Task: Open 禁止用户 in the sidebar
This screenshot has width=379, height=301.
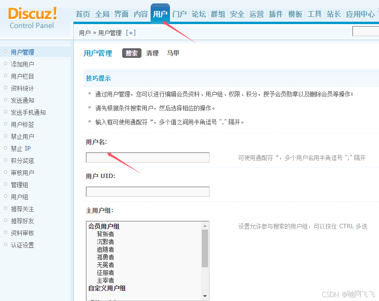Action: 23,137
